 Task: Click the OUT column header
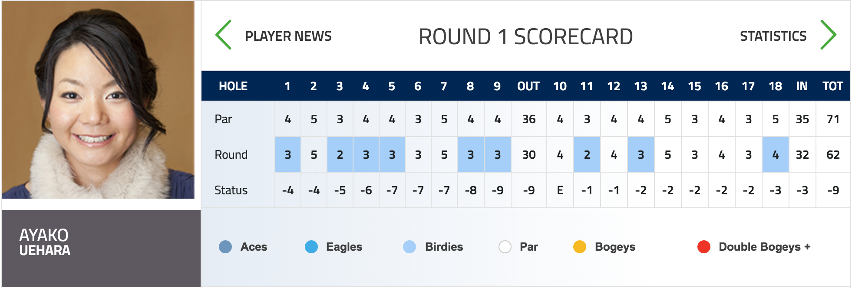(x=528, y=86)
